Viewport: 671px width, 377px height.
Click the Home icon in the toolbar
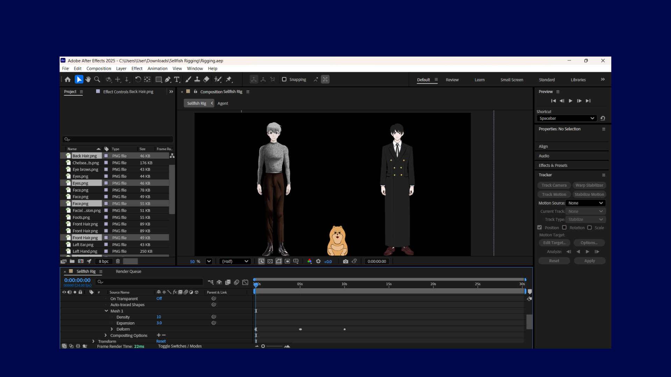[68, 80]
